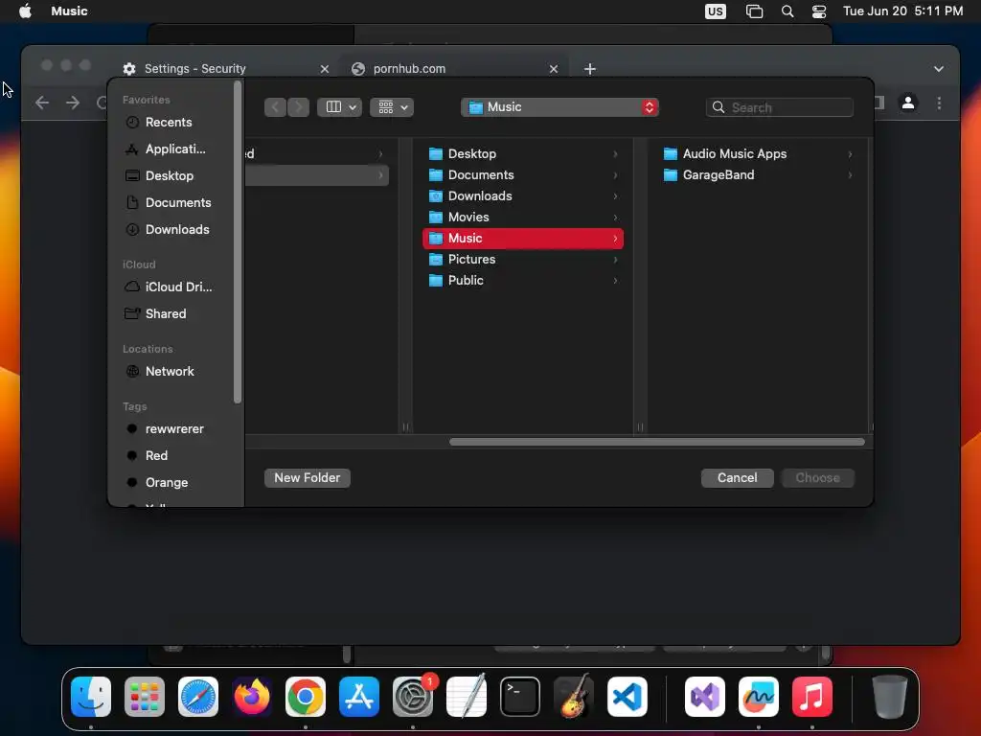Click the Cancel button
This screenshot has width=981, height=736.
[x=737, y=477]
